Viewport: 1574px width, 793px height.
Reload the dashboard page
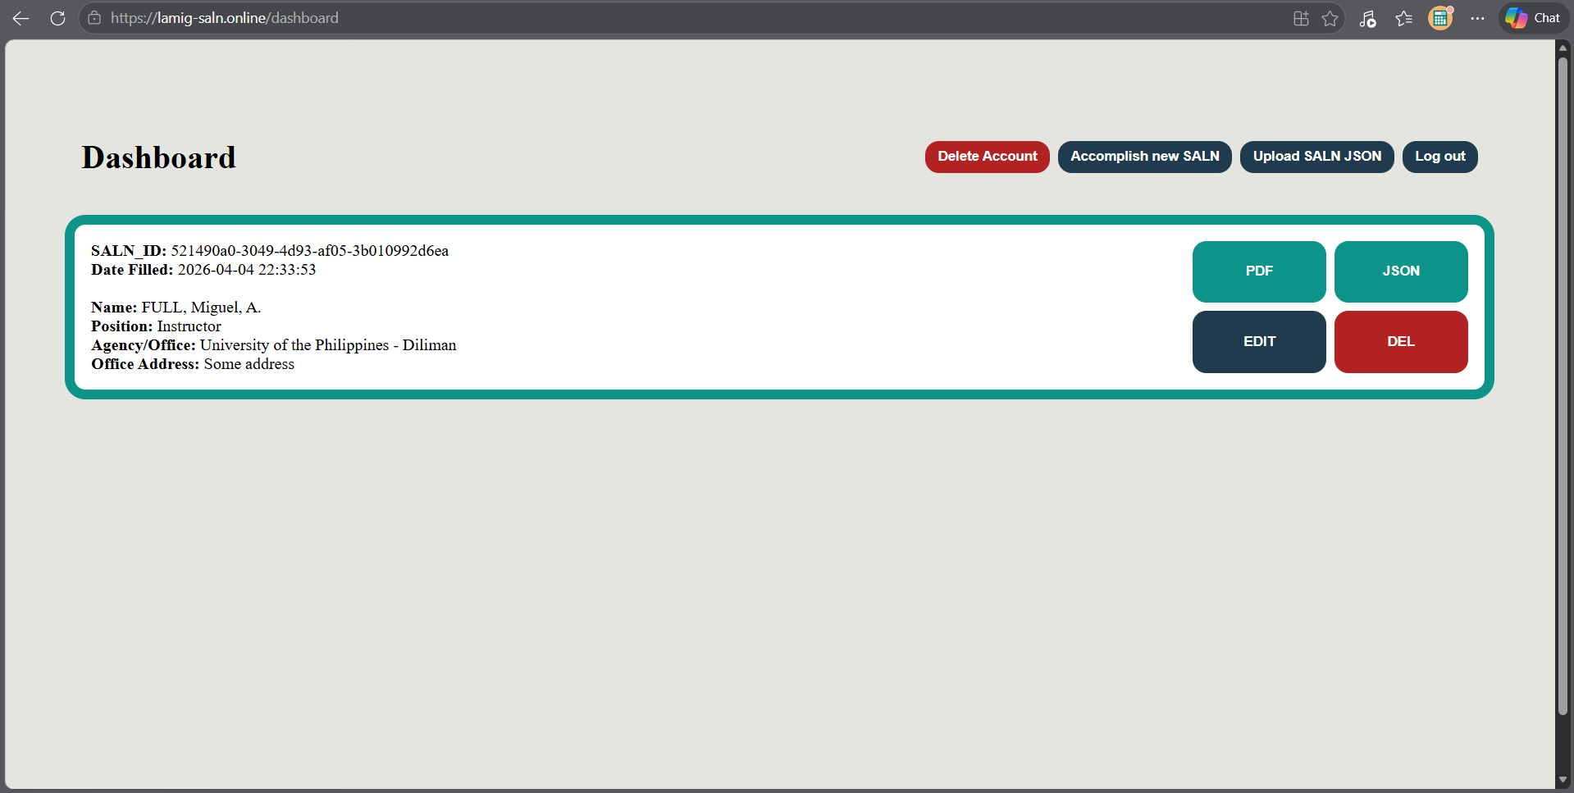click(57, 18)
